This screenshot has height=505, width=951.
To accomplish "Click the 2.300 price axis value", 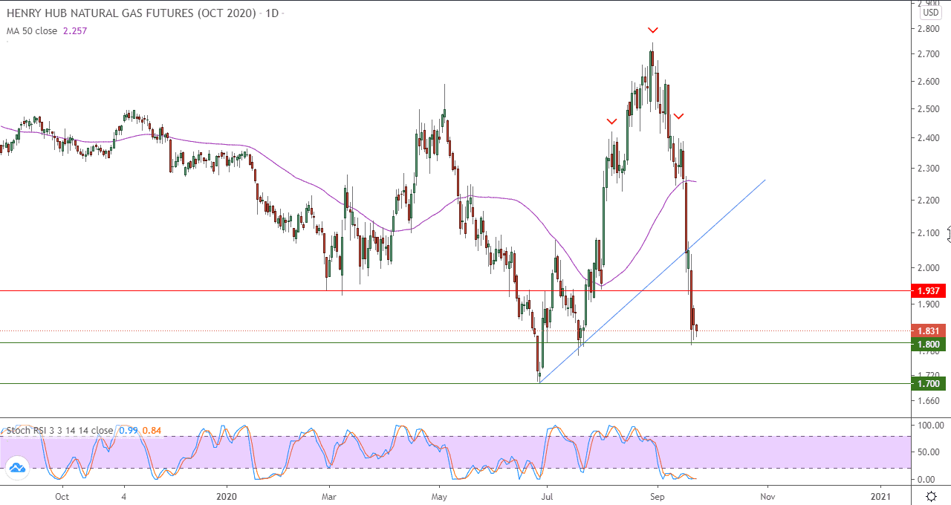I will (930, 169).
